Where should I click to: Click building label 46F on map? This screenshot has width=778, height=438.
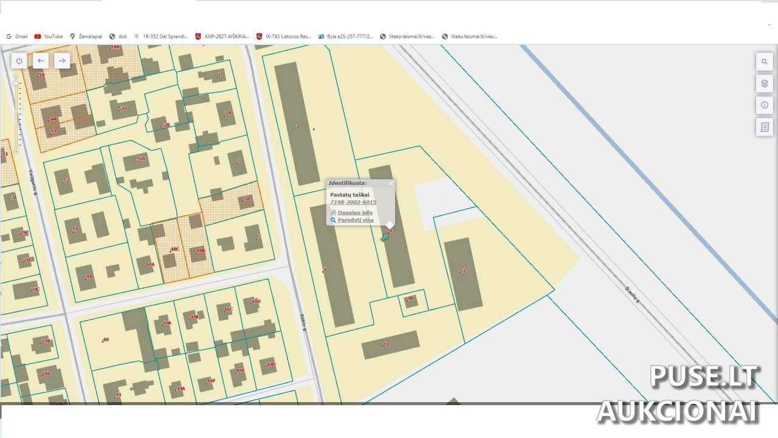(210, 381)
